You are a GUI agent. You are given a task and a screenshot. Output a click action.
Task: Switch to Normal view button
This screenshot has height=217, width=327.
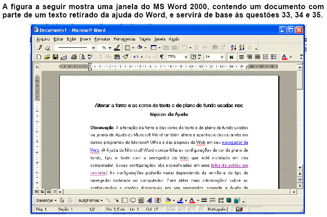(x=36, y=192)
